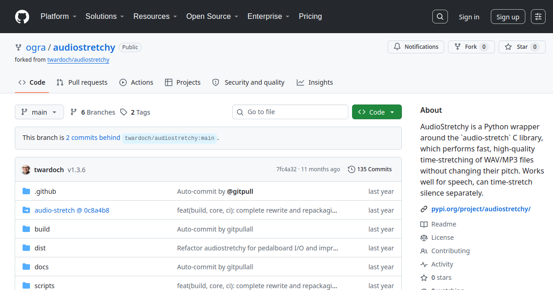Open the 2 commits behind link
The height and width of the screenshot is (290, 553).
click(x=93, y=138)
